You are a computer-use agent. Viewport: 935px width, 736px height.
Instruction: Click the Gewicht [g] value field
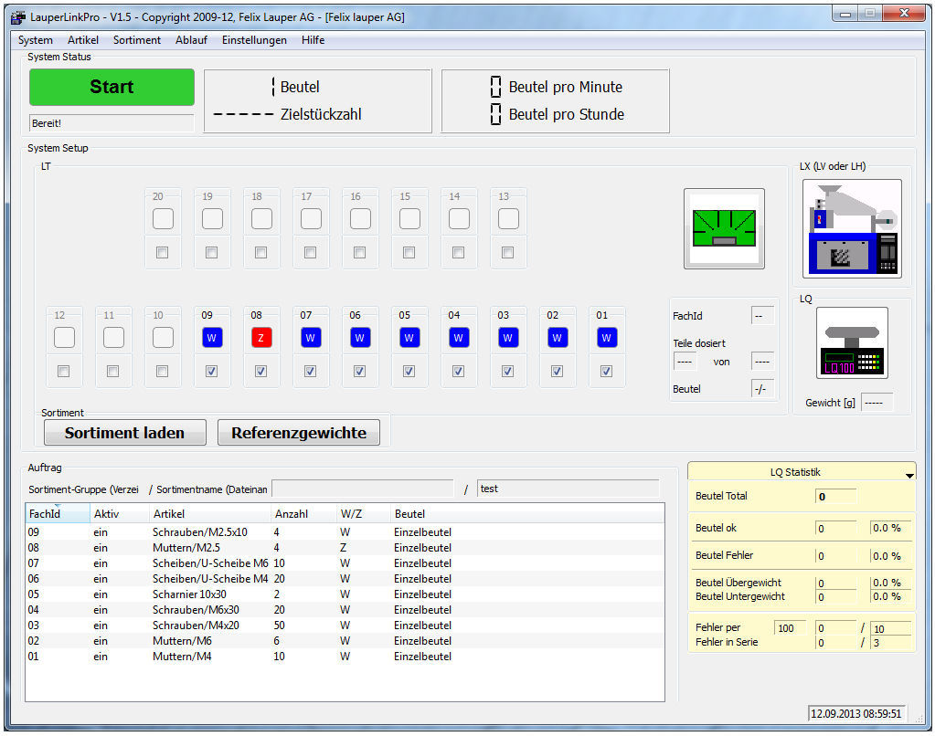coord(877,403)
